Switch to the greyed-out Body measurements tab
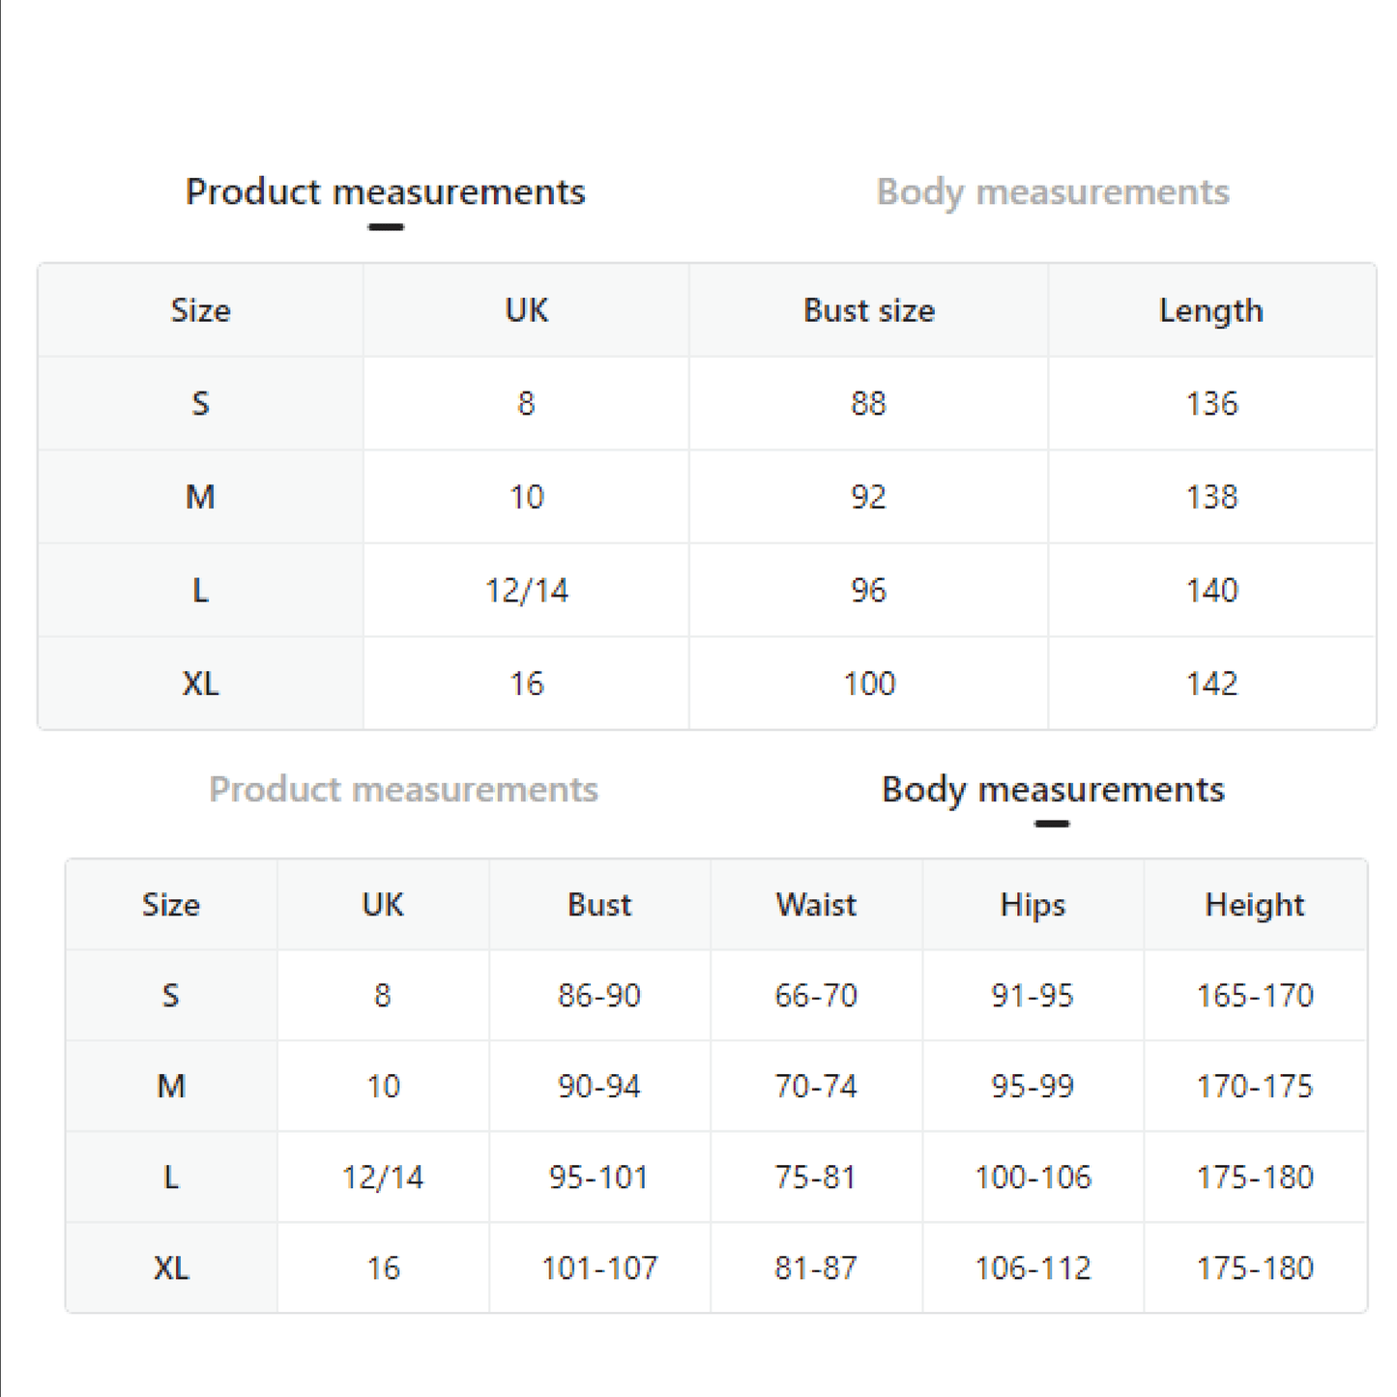Screen dimensions: 1397x1397 (x=1052, y=192)
